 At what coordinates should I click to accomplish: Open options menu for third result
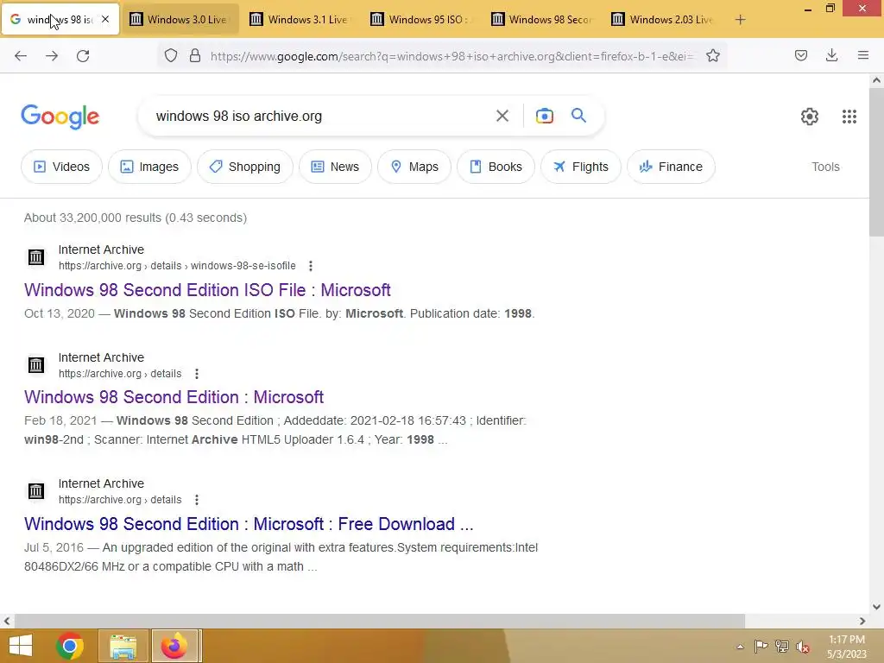click(197, 500)
